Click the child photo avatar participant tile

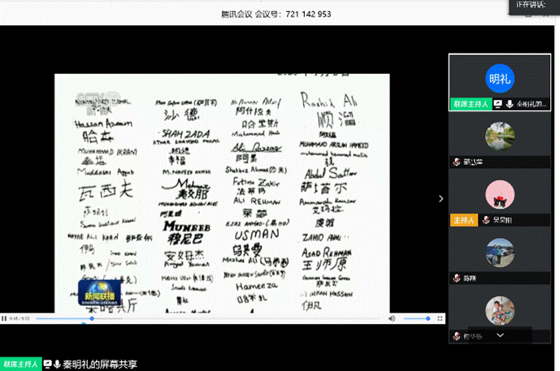[500, 311]
